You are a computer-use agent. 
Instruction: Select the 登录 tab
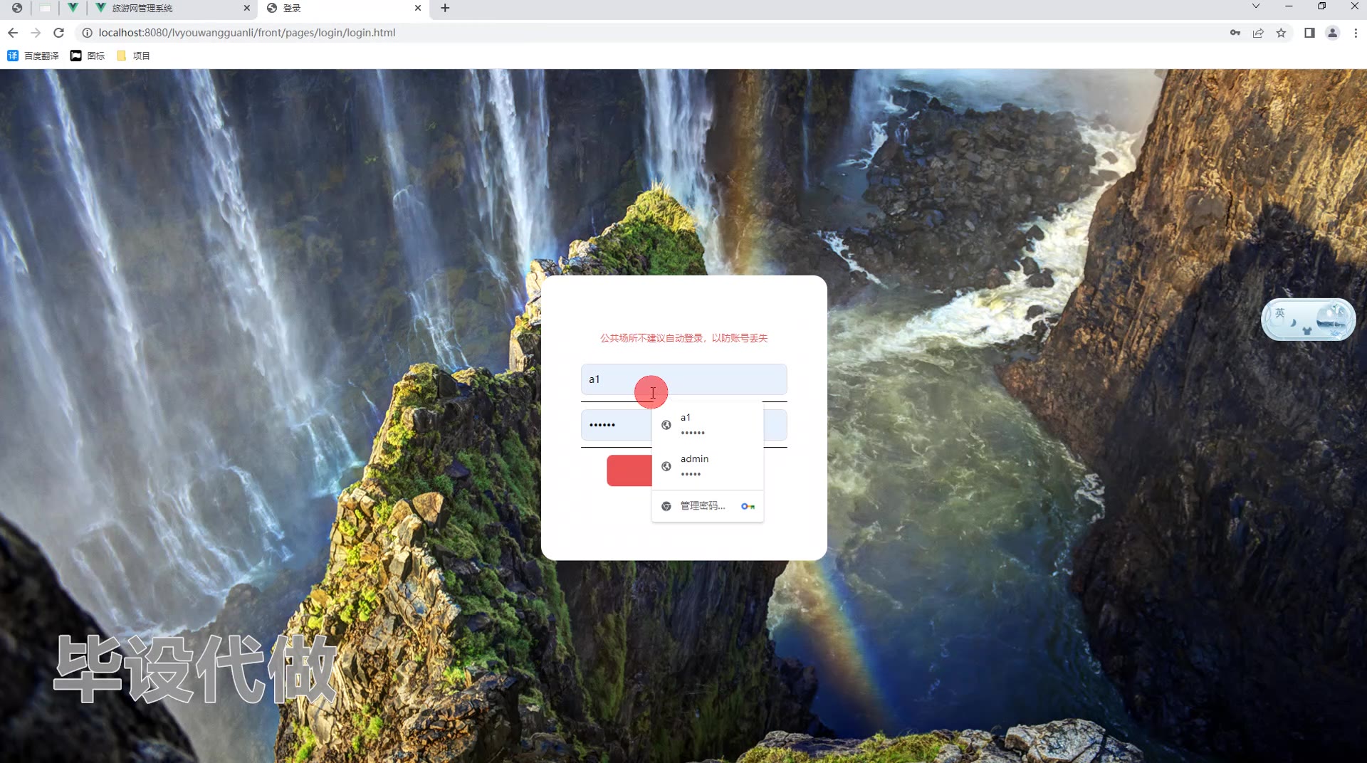coord(345,8)
